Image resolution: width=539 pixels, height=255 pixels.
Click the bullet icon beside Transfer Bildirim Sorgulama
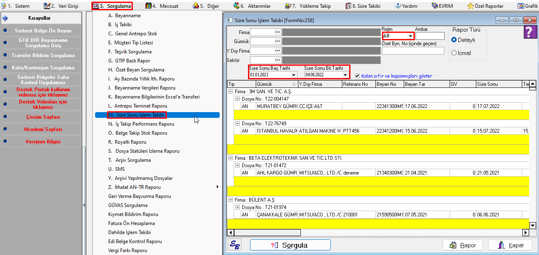coord(5,55)
